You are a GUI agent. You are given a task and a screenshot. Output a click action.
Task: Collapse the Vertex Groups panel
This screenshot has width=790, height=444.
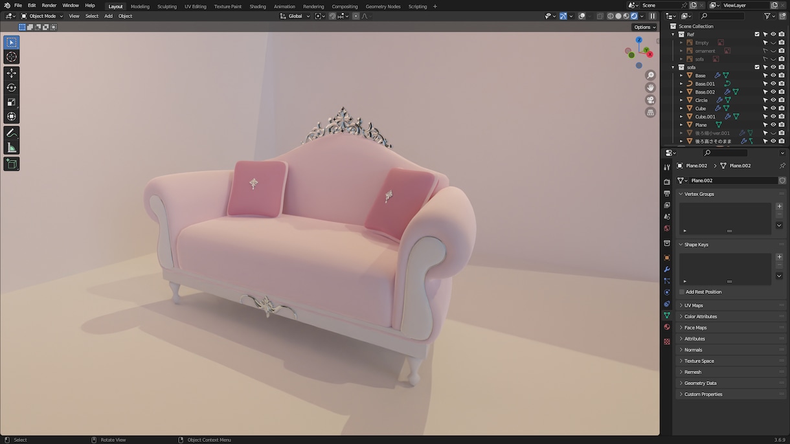point(731,194)
